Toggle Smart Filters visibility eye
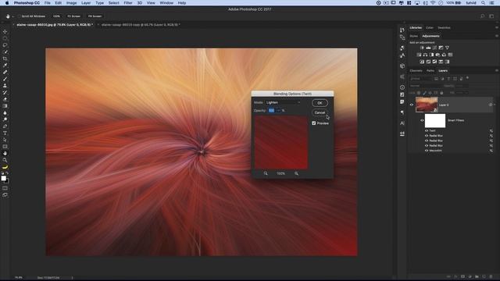This screenshot has height=281, width=500. point(422,120)
